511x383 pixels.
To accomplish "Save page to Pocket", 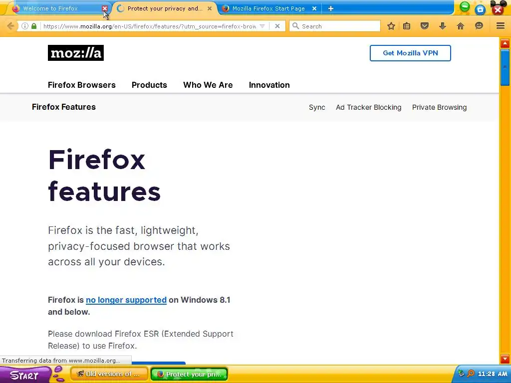I will coord(424,26).
